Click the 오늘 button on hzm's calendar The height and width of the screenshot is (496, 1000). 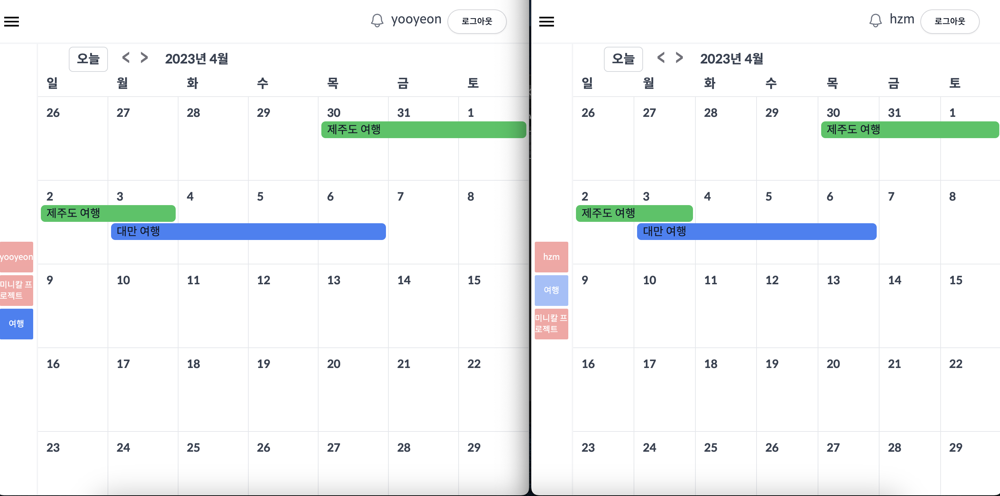[x=623, y=59]
